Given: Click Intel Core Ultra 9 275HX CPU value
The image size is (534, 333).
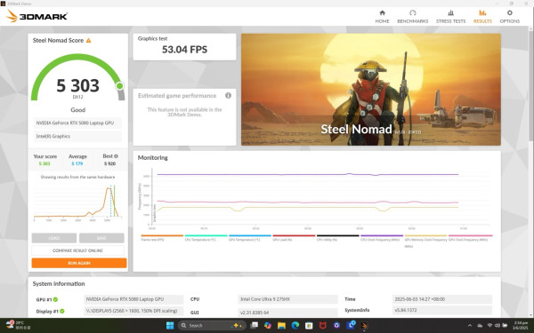Looking at the screenshot, I should click(x=287, y=299).
